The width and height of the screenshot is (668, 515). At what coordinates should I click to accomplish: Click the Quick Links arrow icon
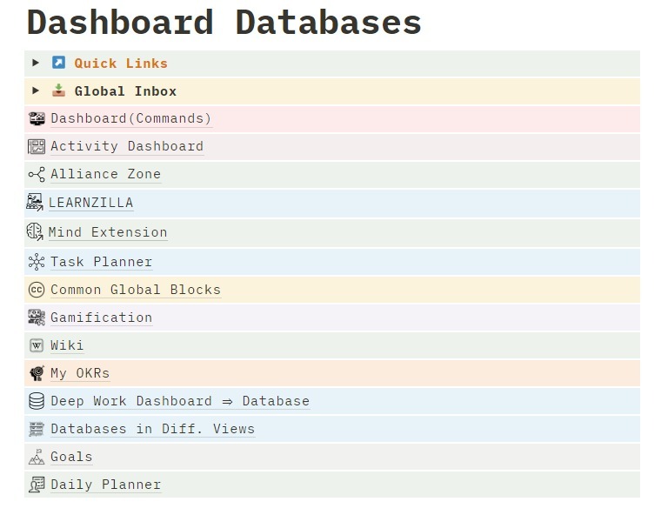tap(58, 63)
